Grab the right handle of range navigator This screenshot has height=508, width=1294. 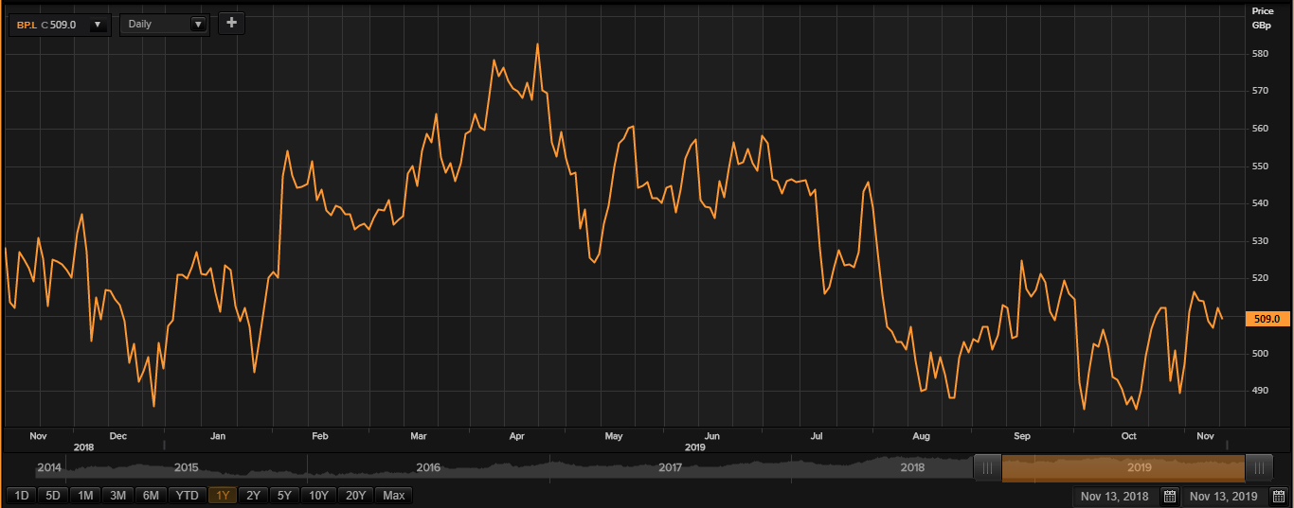[x=1259, y=467]
